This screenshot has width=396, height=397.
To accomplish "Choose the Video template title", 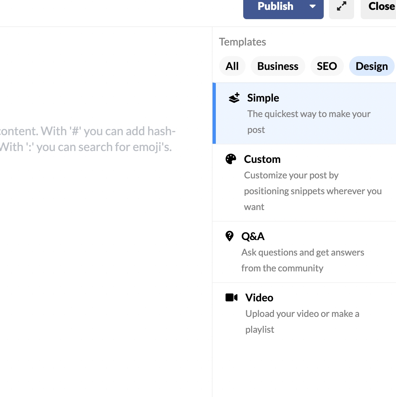I will [259, 298].
